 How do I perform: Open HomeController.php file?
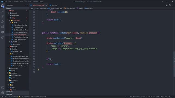tap(17, 32)
